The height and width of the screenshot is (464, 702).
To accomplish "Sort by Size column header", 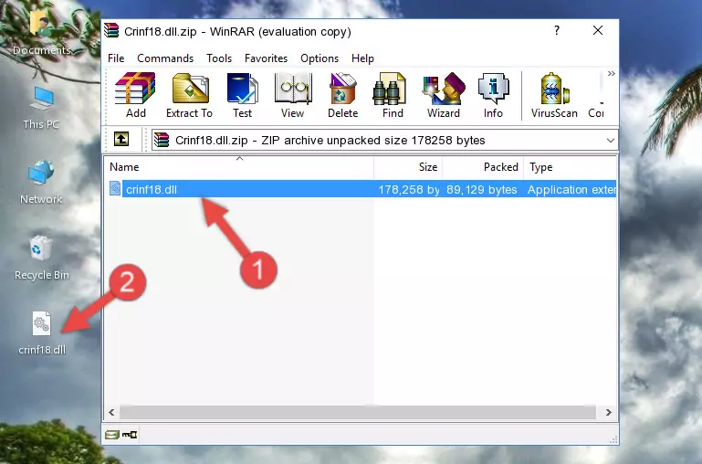I will [x=408, y=167].
